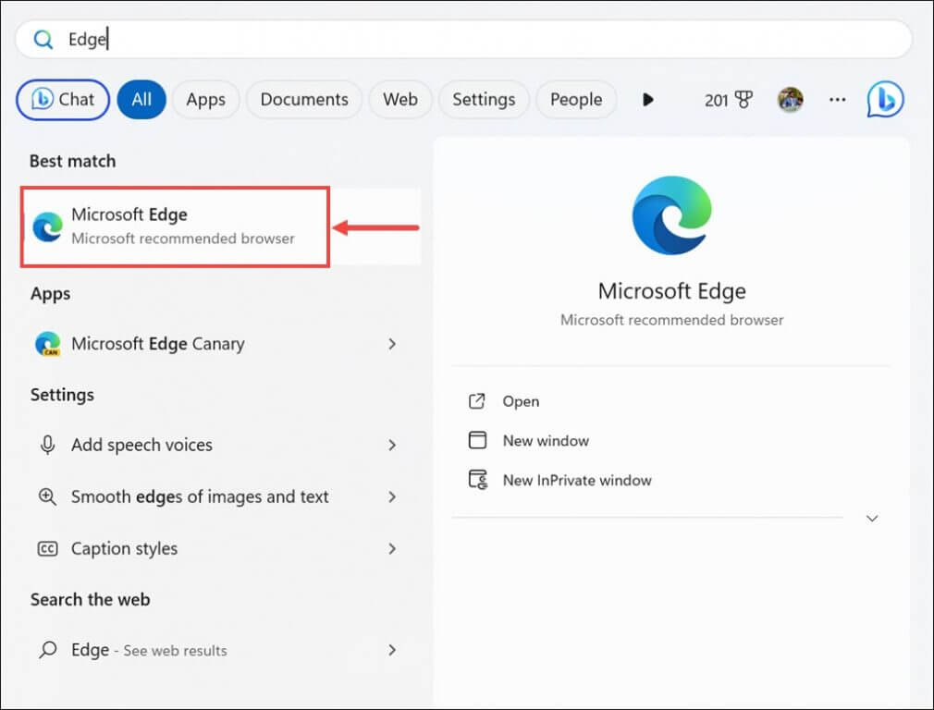
Task: Open Smooth edges of images and text
Action: click(216, 496)
